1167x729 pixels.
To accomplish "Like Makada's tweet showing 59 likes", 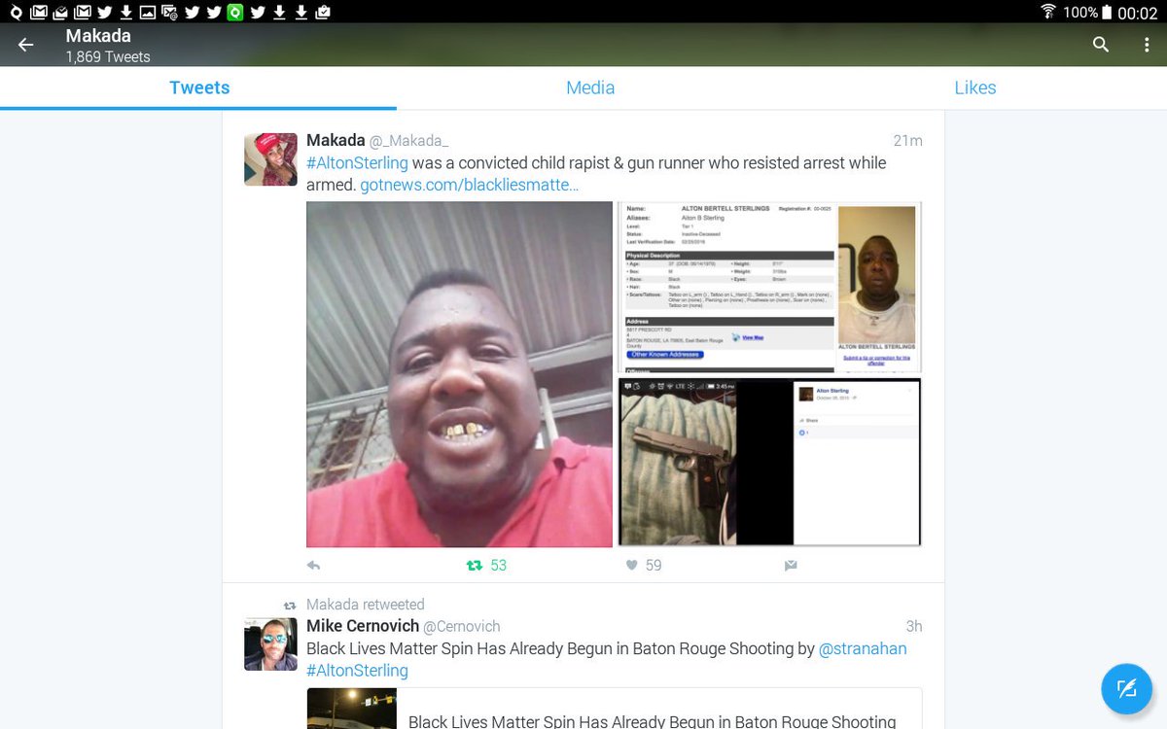I will point(631,565).
